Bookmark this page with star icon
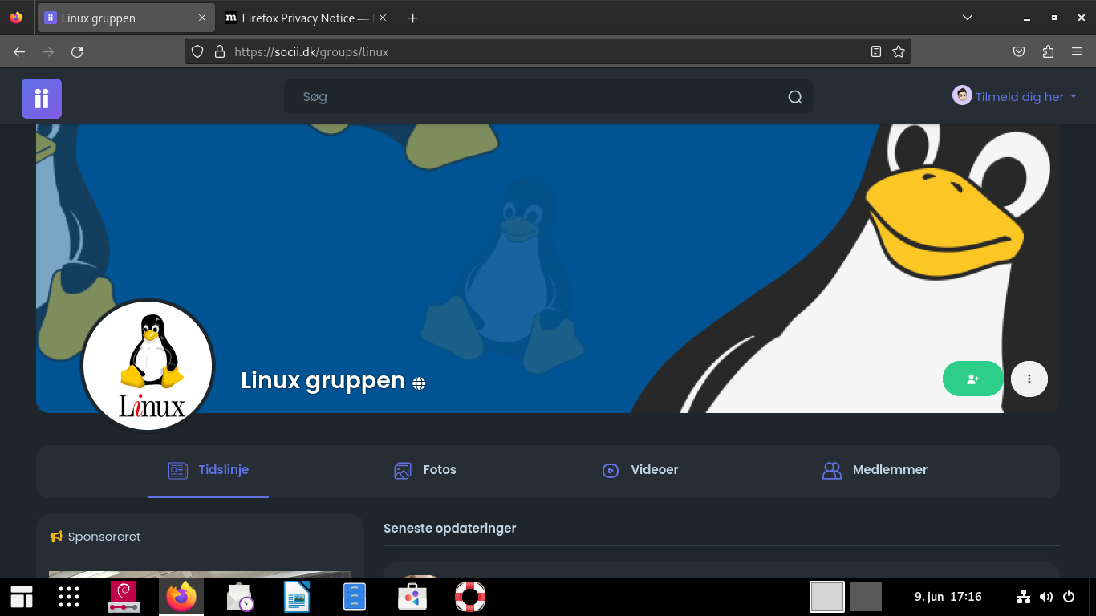This screenshot has width=1096, height=616. 899,51
